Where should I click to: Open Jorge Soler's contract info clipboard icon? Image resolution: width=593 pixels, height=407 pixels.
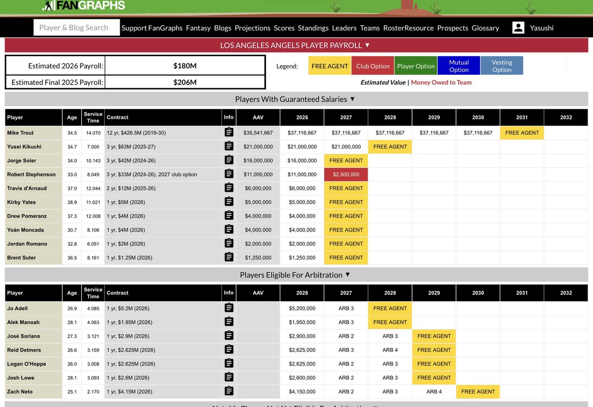coord(228,160)
